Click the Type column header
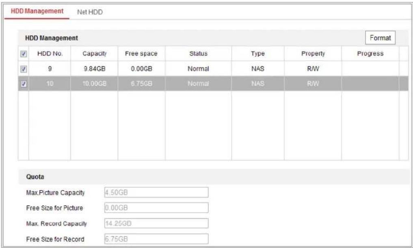The height and width of the screenshot is (248, 413). 257,53
